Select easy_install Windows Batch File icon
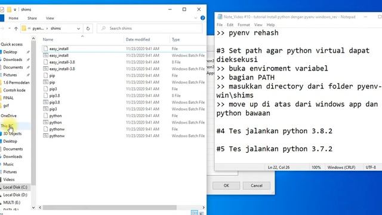 click(45, 56)
